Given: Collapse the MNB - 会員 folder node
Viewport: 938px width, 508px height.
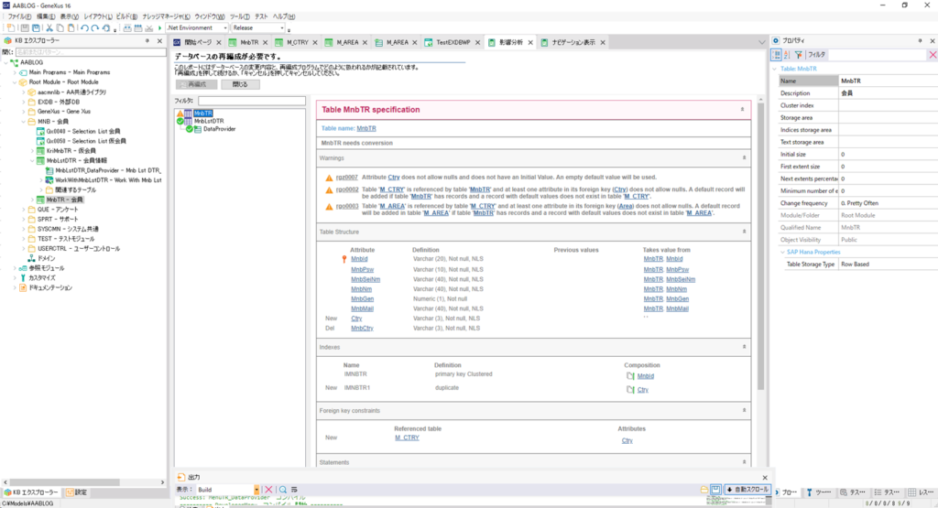Looking at the screenshot, I should tap(24, 122).
